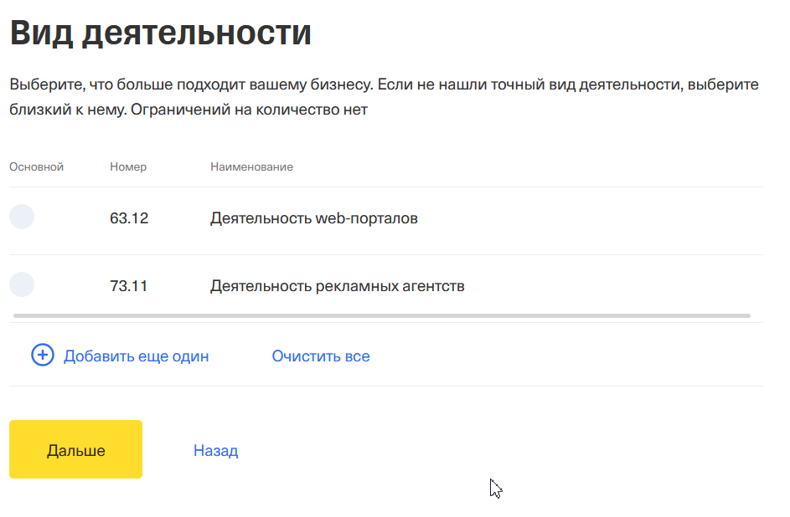
Task: Click the words 'близкий к нему'
Action: [x=68, y=109]
